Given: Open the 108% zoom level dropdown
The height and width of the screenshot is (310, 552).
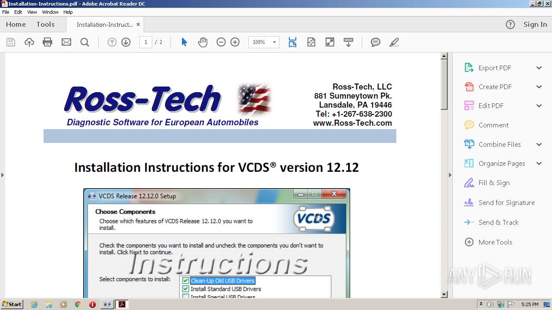Looking at the screenshot, I should 274,42.
